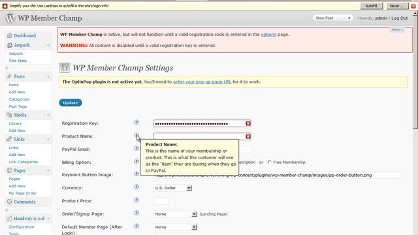Click help icon for Billing Option

[x=137, y=161]
